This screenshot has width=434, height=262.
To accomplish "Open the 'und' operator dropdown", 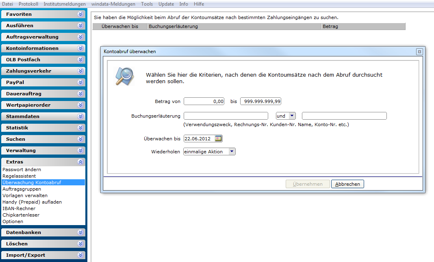I will [292, 116].
